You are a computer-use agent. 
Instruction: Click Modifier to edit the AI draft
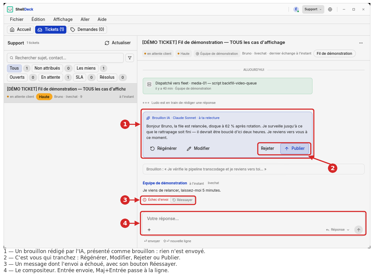tap(198, 149)
